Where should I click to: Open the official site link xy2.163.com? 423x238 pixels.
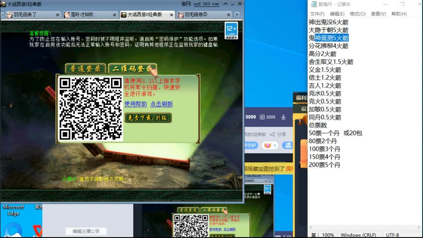207,4
